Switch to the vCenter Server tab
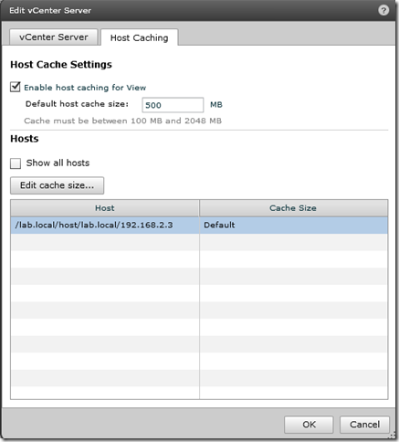The height and width of the screenshot is (442, 399). point(54,37)
